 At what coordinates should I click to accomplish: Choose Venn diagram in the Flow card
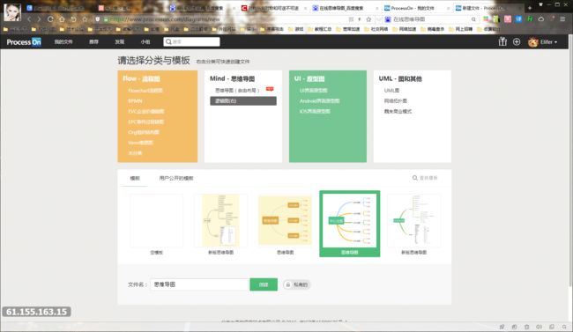[140, 143]
